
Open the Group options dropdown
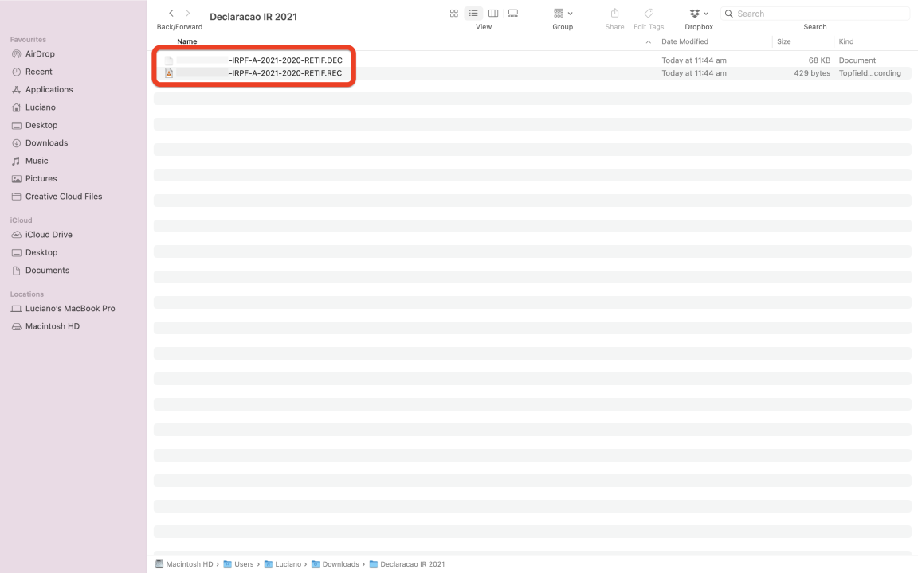[563, 14]
